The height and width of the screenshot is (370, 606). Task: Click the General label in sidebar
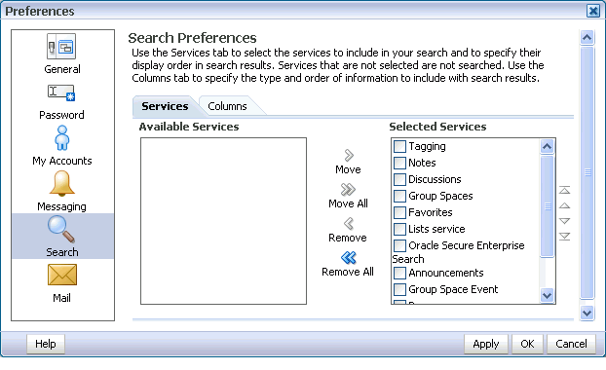pyautogui.click(x=62, y=69)
